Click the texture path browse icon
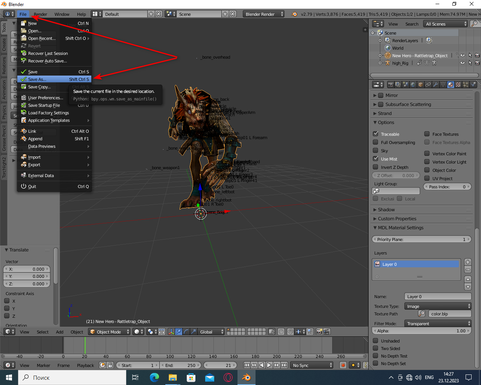This screenshot has width=481, height=385. (x=422, y=314)
